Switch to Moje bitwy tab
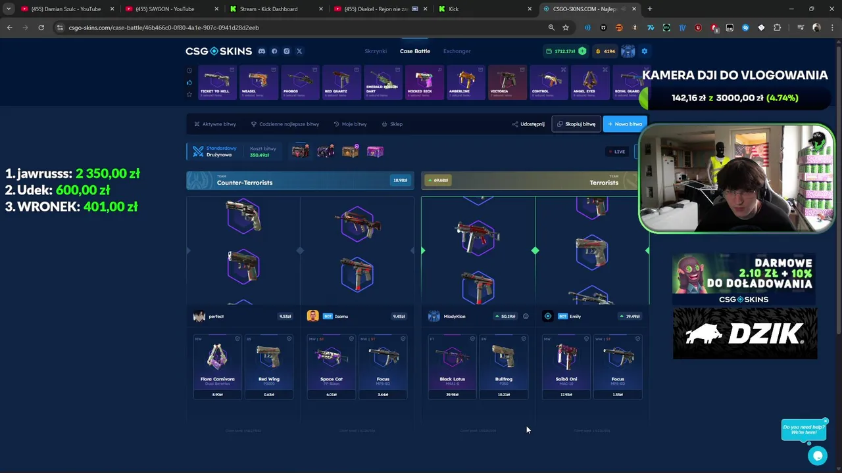842x473 pixels. click(350, 124)
